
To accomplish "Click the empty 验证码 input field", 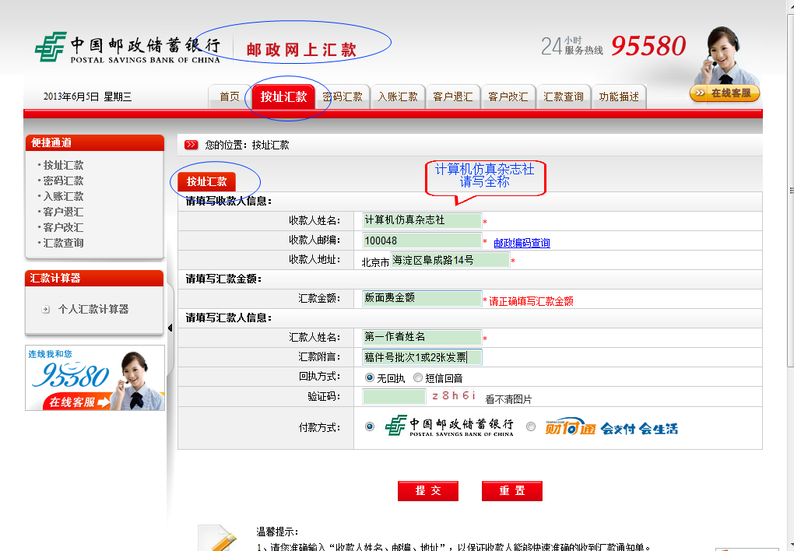I will pyautogui.click(x=394, y=397).
